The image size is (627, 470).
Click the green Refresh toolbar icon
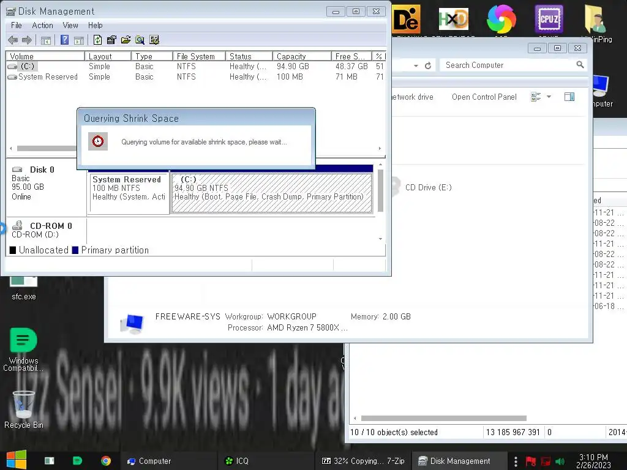click(97, 40)
